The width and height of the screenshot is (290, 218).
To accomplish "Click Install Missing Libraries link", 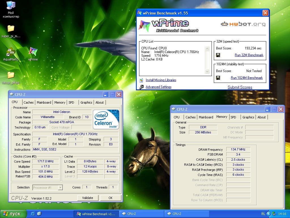I will 161,80.
